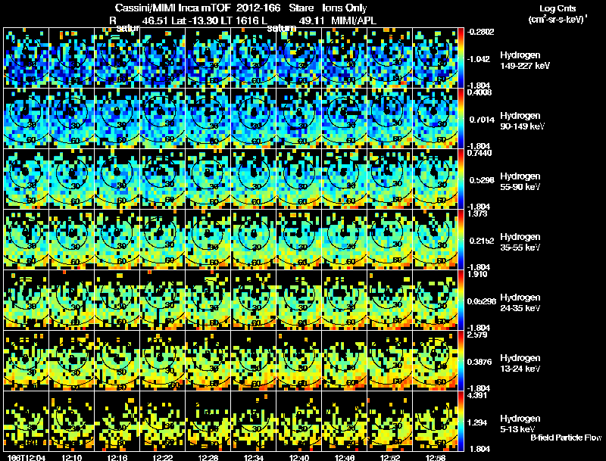
Task: Click the color bar beside 5-13 keV row
Action: pyautogui.click(x=461, y=421)
